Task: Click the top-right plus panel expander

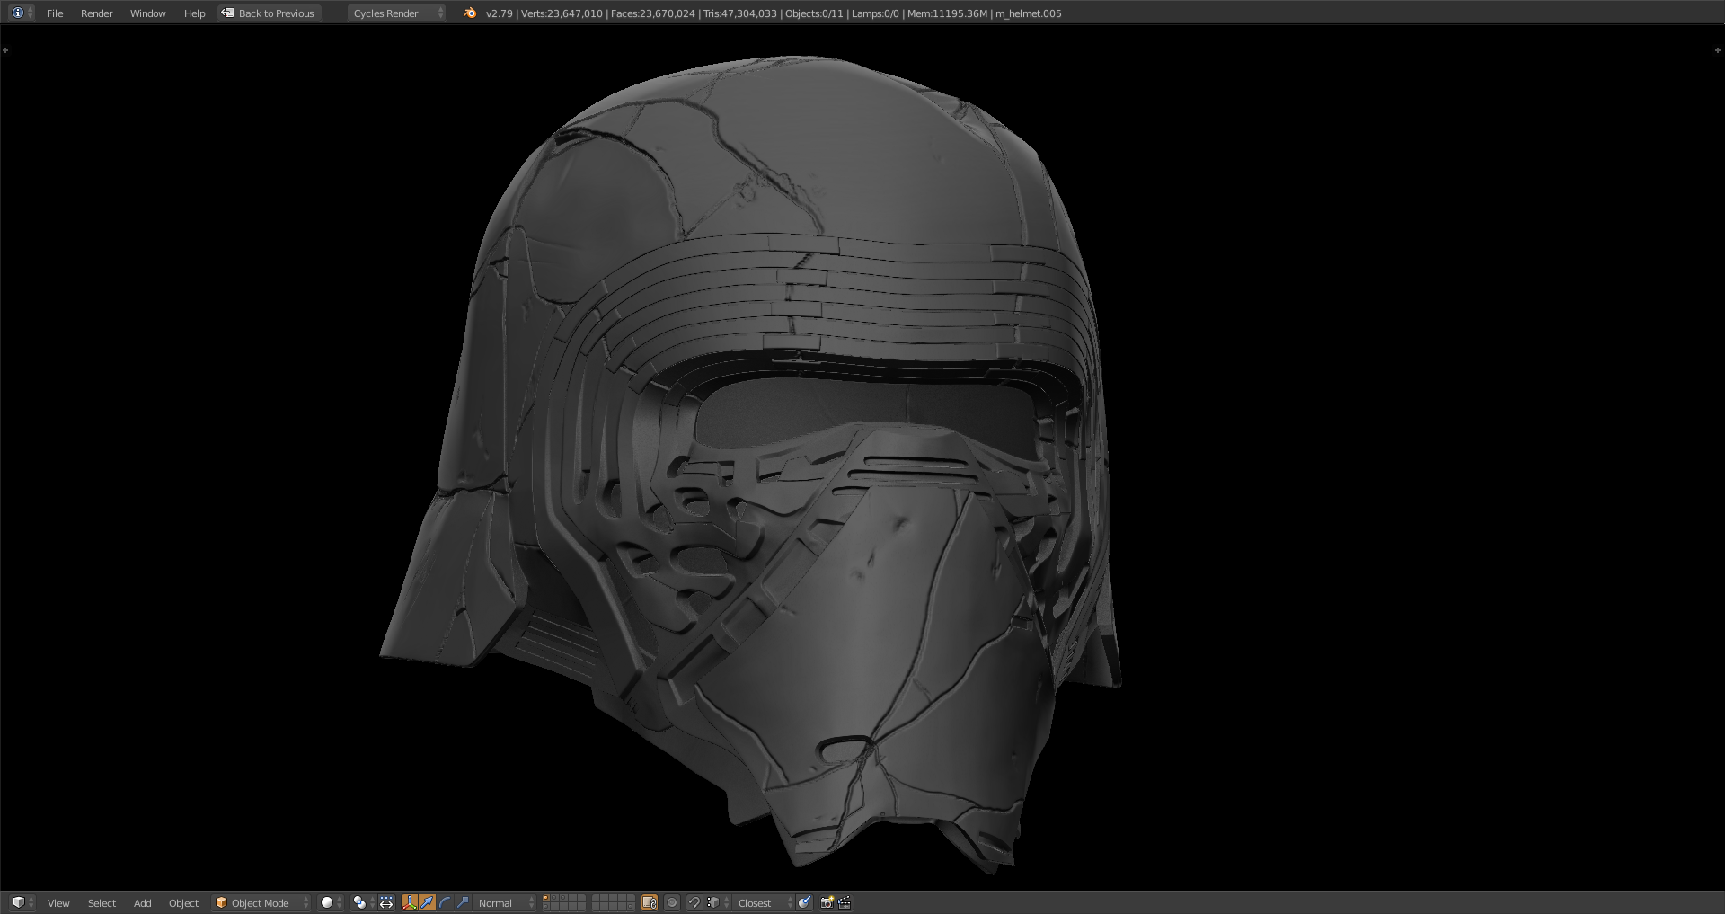Action: pyautogui.click(x=1717, y=50)
